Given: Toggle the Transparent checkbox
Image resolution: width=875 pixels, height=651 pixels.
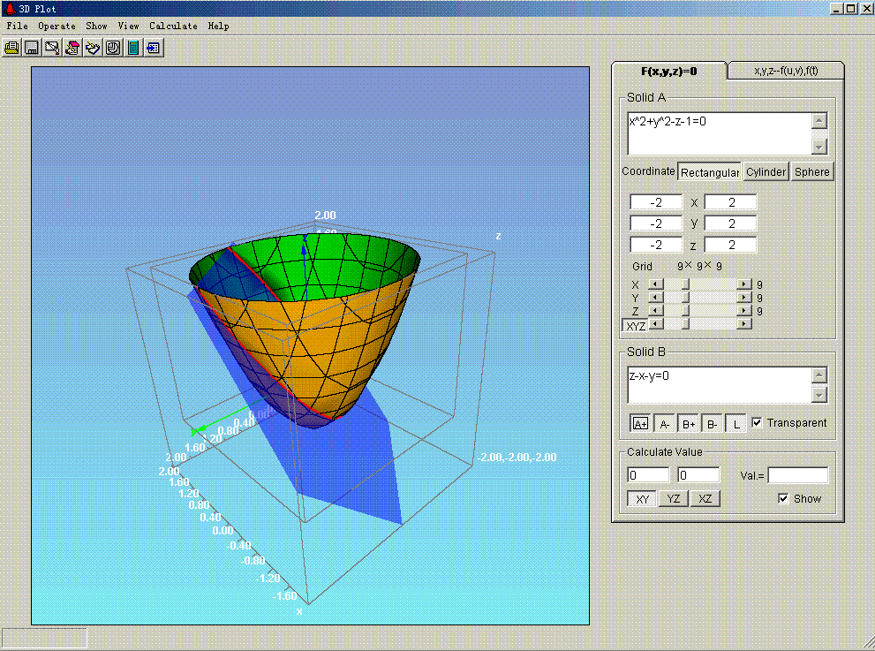Looking at the screenshot, I should click(x=757, y=422).
